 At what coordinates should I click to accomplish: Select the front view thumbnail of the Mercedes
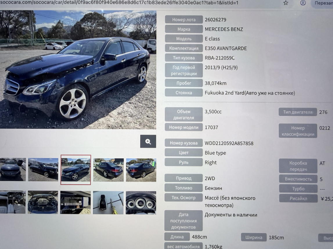point(13,169)
